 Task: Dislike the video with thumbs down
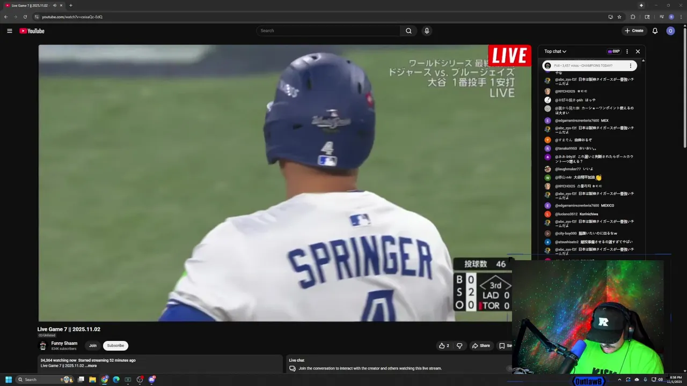(x=459, y=346)
